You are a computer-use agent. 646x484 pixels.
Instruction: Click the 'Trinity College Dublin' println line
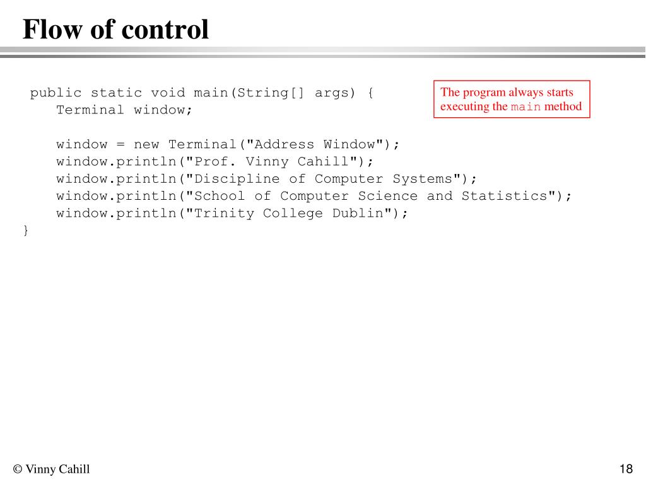pyautogui.click(x=232, y=214)
